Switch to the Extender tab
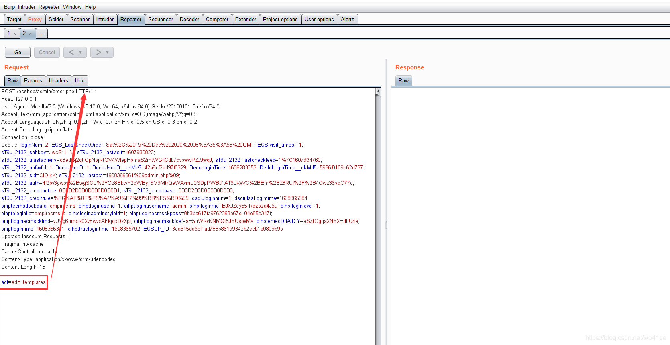The image size is (670, 345). tap(246, 19)
